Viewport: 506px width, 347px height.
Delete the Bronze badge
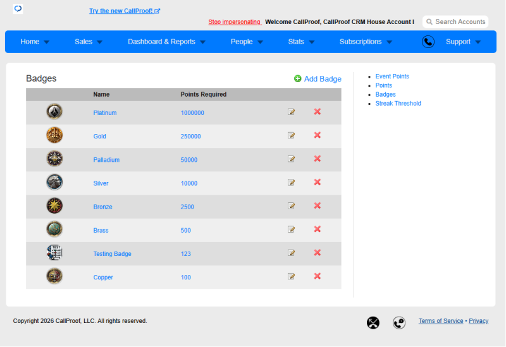point(318,206)
